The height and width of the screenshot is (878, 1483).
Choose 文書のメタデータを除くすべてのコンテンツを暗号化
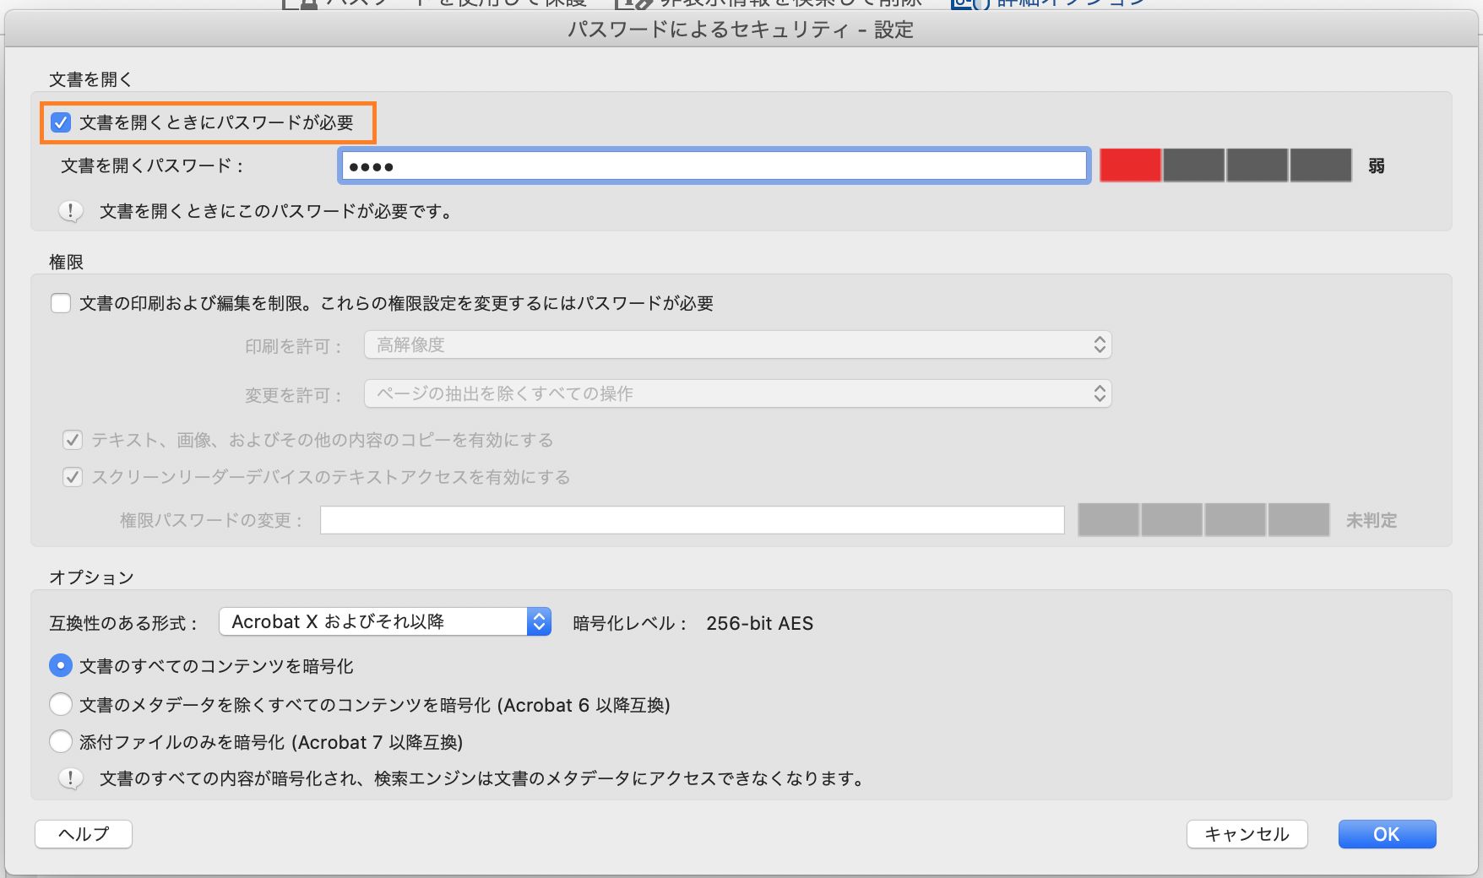click(60, 703)
